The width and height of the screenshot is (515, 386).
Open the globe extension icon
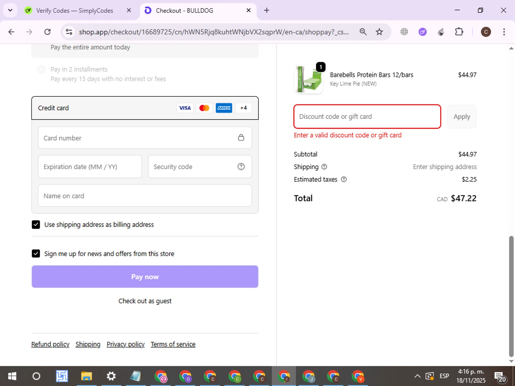(x=404, y=32)
